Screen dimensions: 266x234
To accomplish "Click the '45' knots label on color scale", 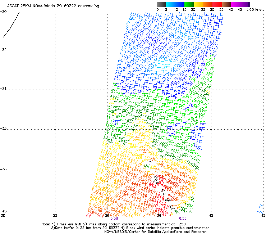I will (240, 10).
